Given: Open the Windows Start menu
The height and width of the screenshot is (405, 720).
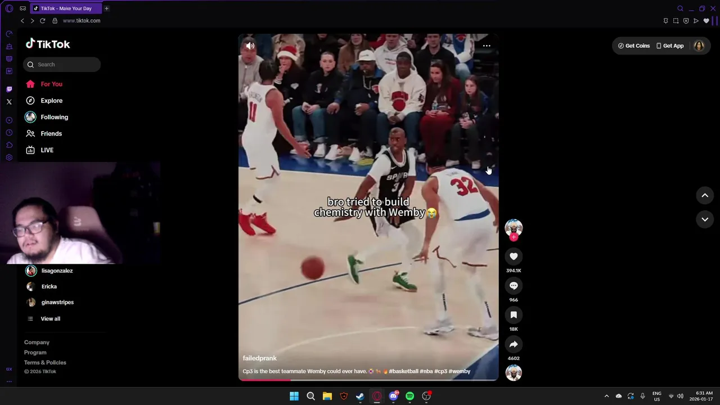Looking at the screenshot, I should pyautogui.click(x=294, y=396).
